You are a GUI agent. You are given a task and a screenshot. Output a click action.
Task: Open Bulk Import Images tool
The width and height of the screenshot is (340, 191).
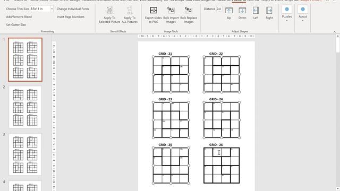click(x=171, y=15)
